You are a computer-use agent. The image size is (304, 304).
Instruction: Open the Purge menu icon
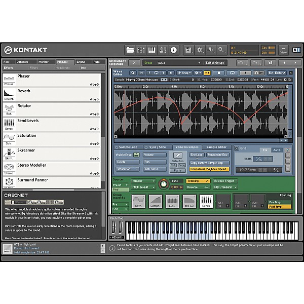point(211,50)
